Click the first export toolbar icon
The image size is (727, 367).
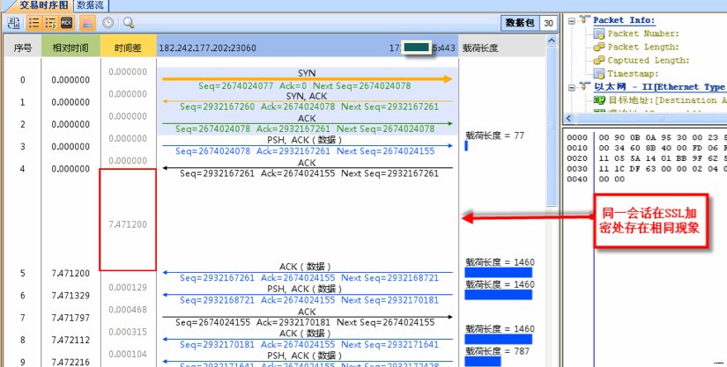pos(14,23)
